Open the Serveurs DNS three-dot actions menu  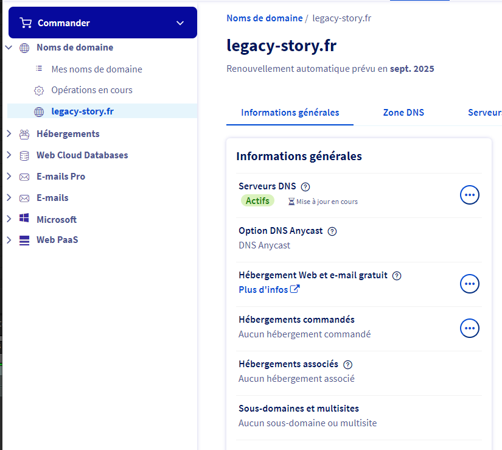[469, 195]
